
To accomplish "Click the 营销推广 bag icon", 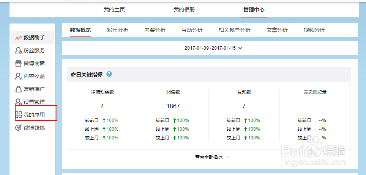I will (18, 89).
